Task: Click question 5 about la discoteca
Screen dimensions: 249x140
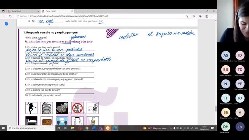Action: click(53, 68)
